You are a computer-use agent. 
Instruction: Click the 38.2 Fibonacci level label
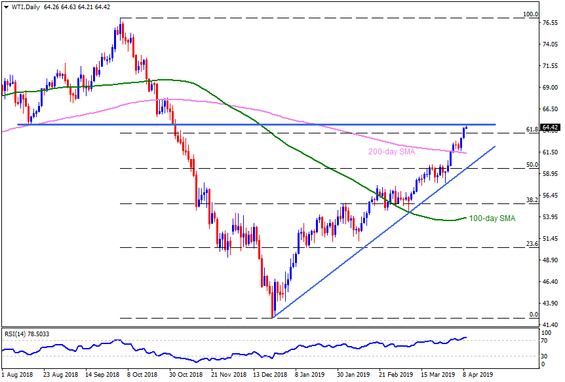click(532, 200)
